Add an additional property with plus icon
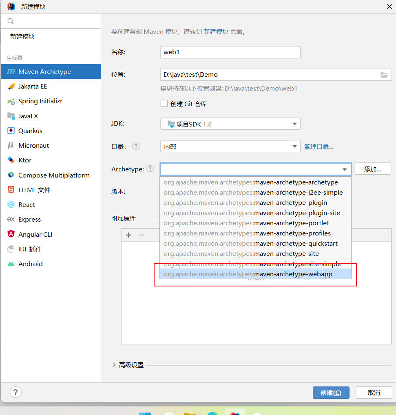The image size is (396, 415). 128,235
